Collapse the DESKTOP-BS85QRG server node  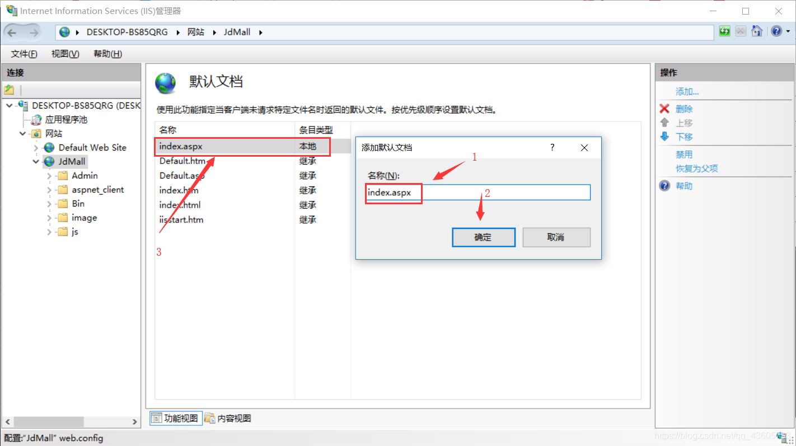10,105
